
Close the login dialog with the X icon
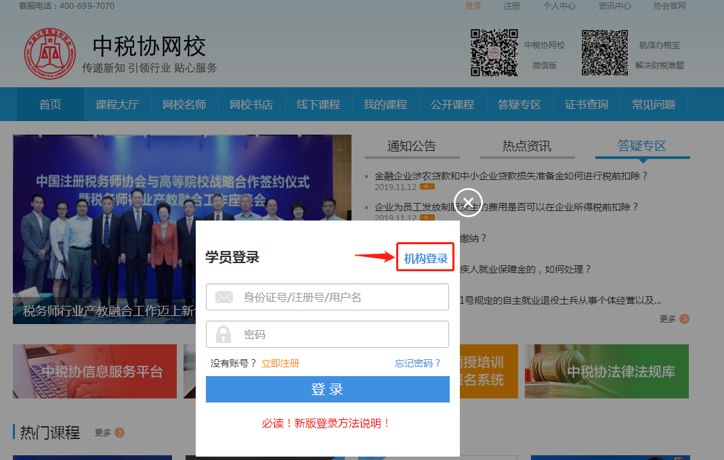[468, 202]
